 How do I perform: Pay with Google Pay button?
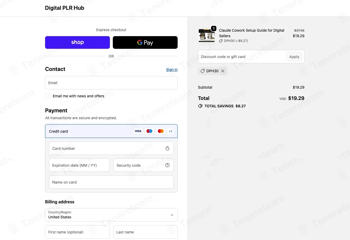(x=145, y=42)
